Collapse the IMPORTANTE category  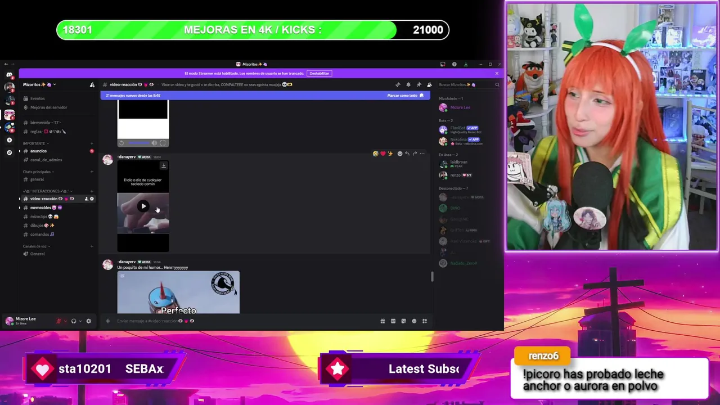pos(35,143)
